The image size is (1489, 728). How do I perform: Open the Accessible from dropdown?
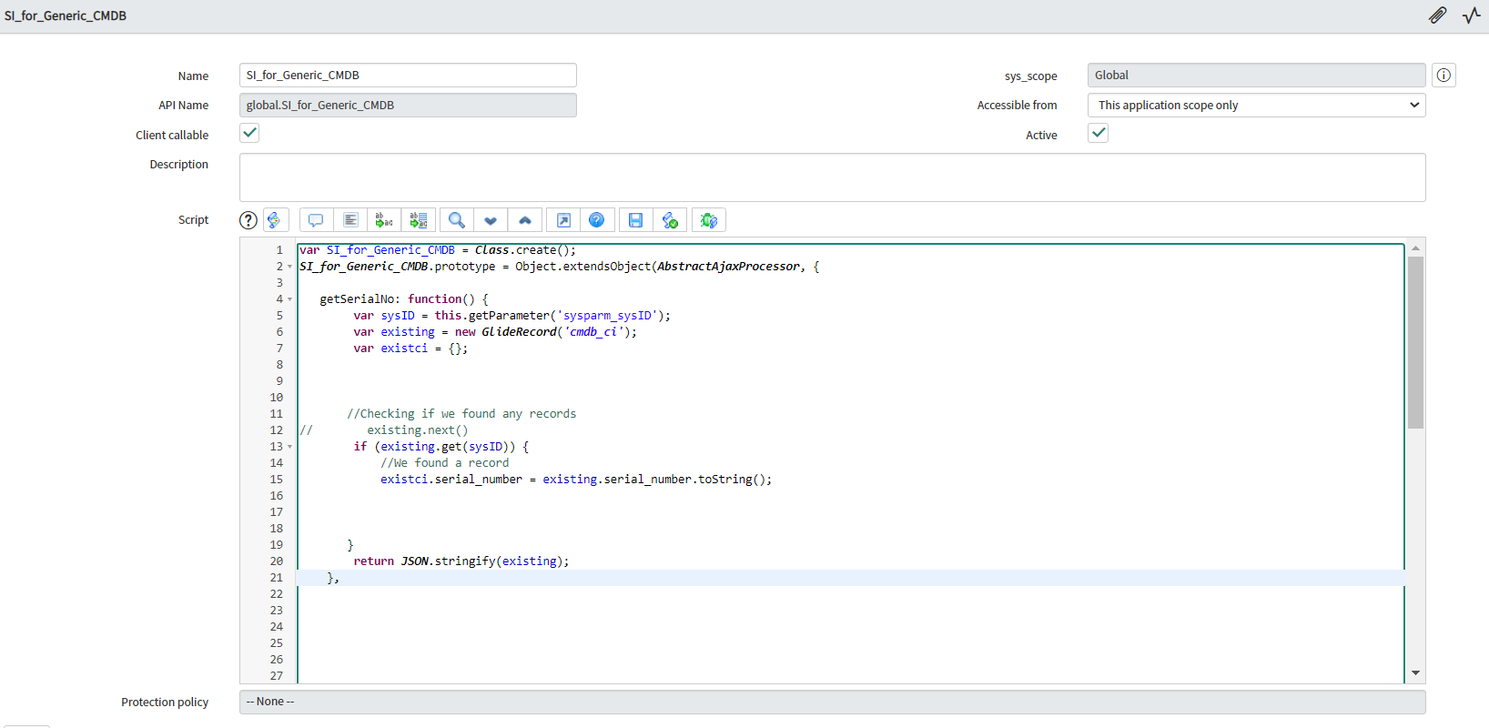click(x=1256, y=106)
